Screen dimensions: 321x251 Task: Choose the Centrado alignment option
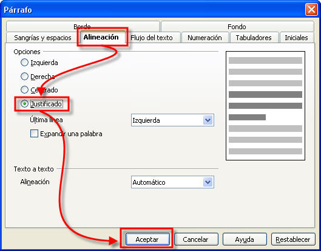click(x=24, y=90)
